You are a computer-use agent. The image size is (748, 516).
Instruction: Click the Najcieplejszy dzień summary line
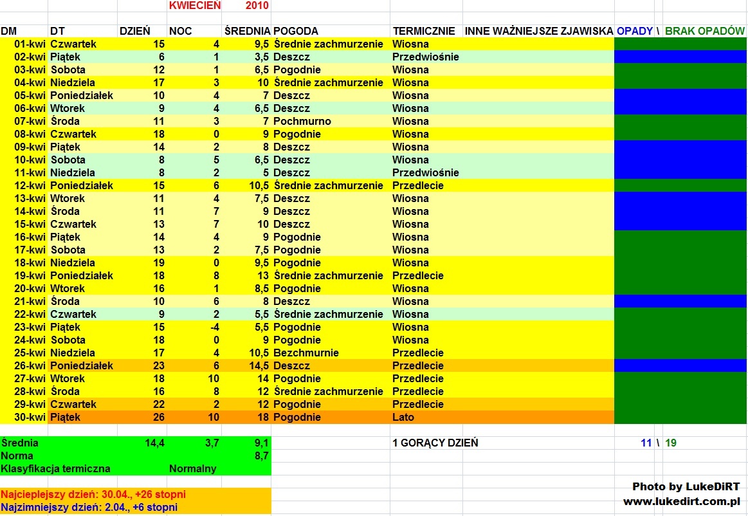93,494
